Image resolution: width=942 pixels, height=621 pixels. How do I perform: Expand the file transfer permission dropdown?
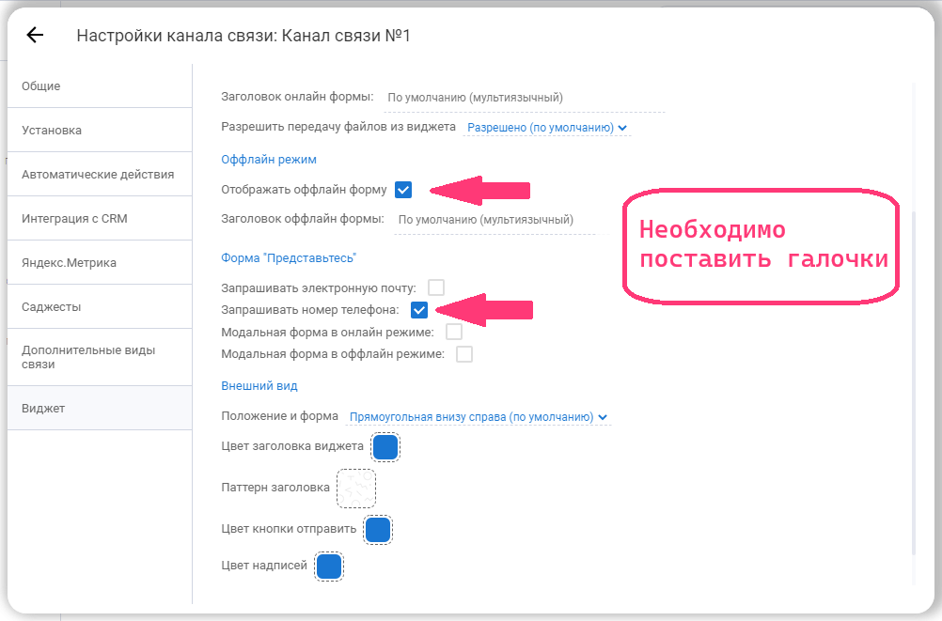[547, 127]
